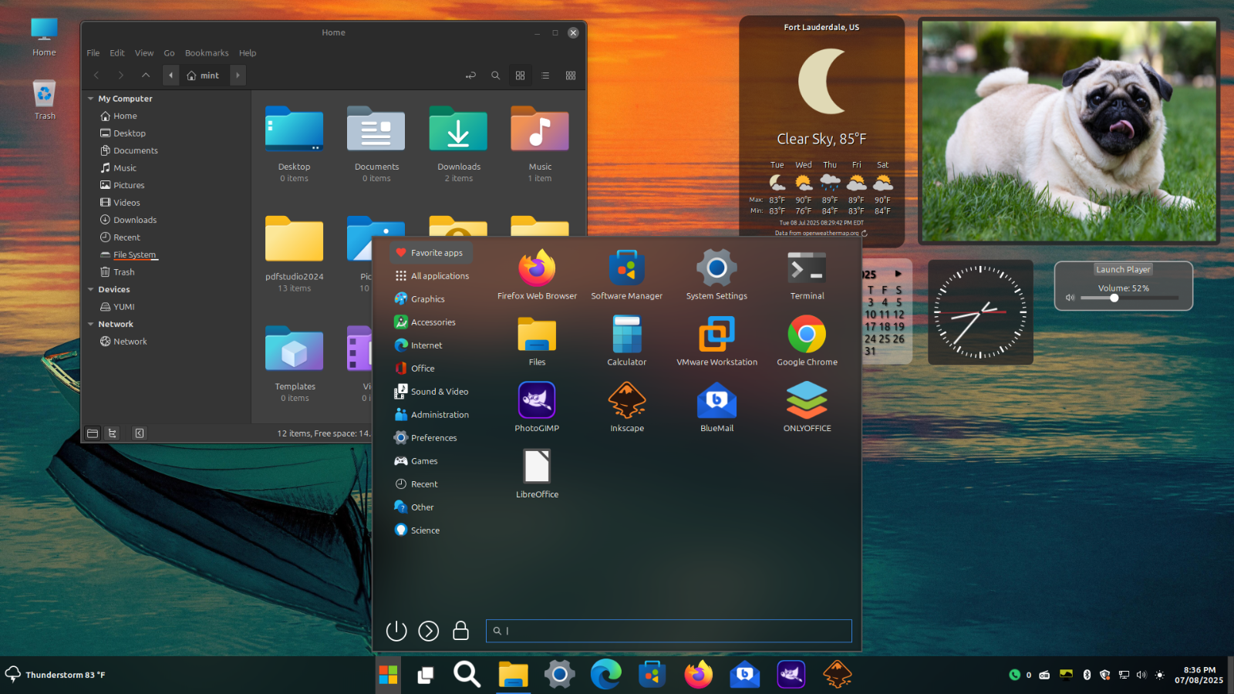
Task: Select the YUMI device in sidebar
Action: 117,307
